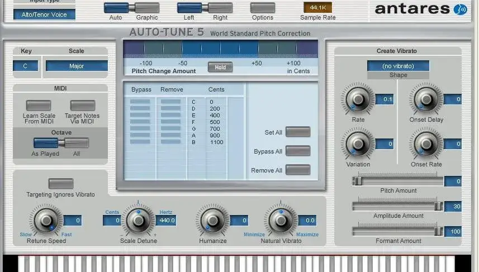Click the Onset Delay knob
479x272 pixels.
(426, 99)
